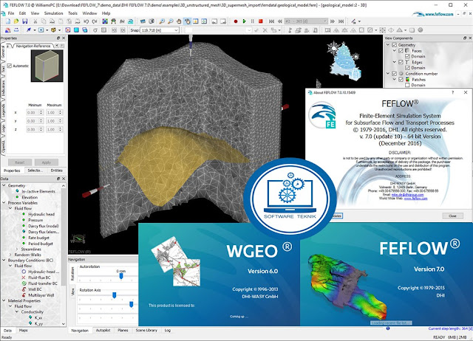Click the cyan square select all icon
This screenshot has width=473, height=341.
(76, 30)
